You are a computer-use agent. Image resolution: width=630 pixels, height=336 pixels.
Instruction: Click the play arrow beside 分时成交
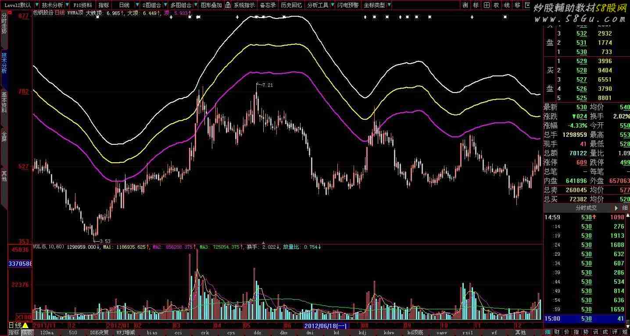(x=616, y=208)
